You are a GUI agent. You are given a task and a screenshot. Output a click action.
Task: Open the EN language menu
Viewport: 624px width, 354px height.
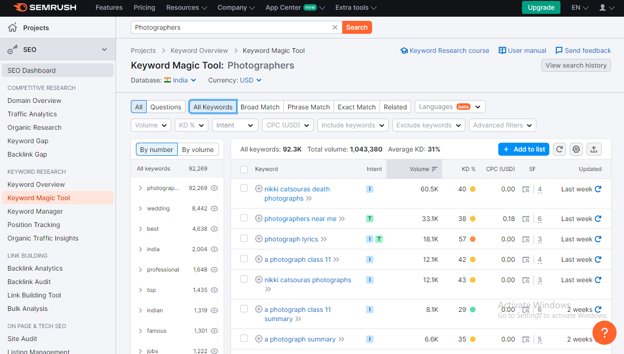tap(580, 7)
